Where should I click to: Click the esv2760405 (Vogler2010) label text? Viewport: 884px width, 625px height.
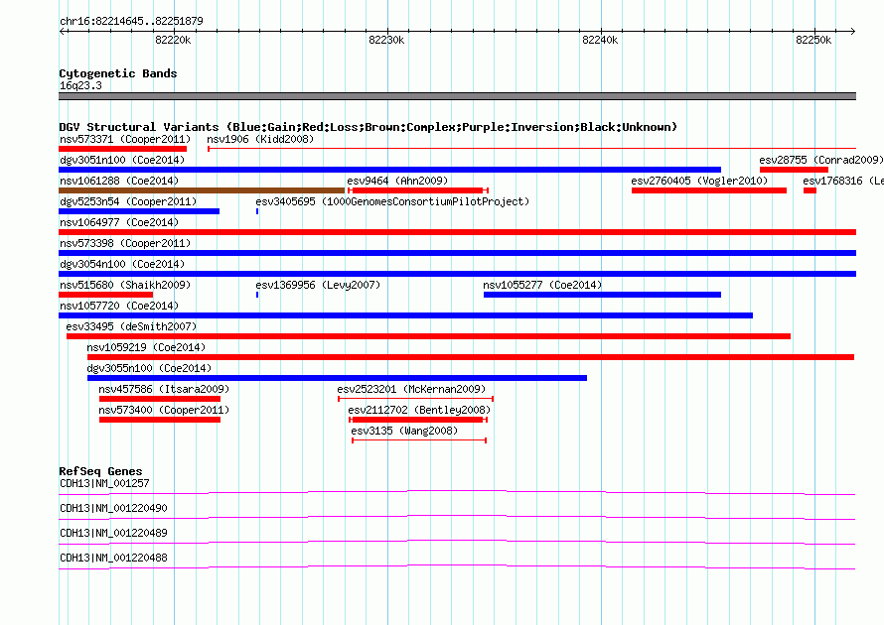699,181
